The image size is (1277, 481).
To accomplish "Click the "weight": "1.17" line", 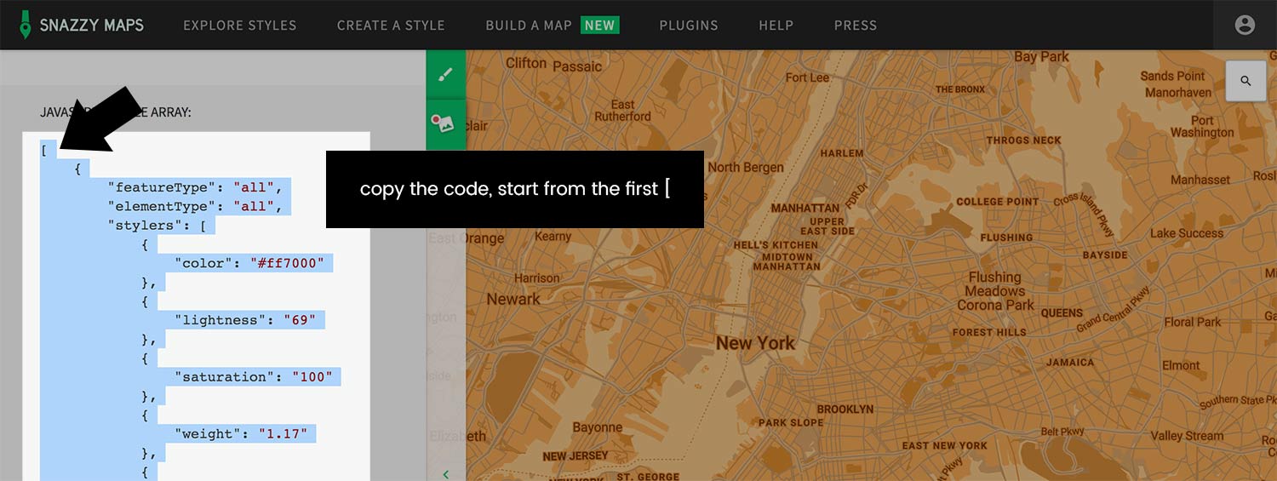I will [x=241, y=433].
